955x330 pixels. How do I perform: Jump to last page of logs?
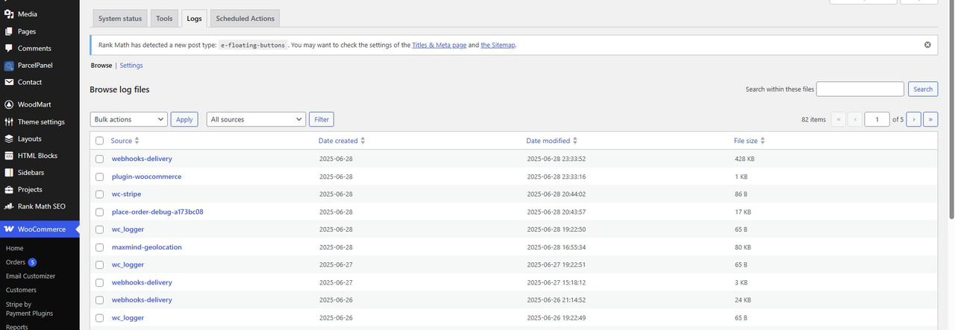[x=930, y=119]
